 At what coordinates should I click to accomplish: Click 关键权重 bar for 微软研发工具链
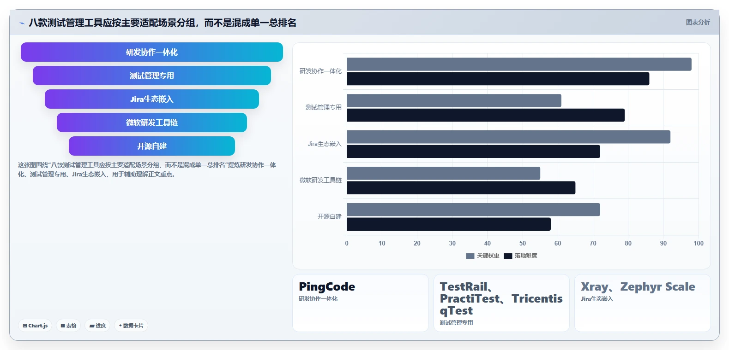coord(443,173)
